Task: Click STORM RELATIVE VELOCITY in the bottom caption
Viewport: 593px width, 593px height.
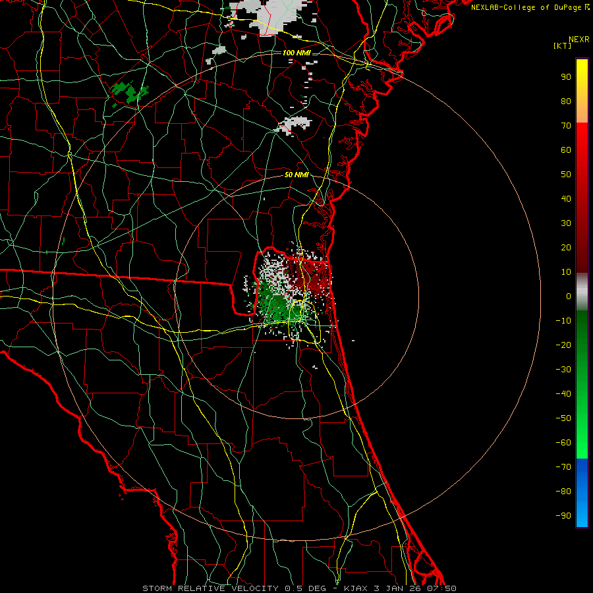Action: 210,588
